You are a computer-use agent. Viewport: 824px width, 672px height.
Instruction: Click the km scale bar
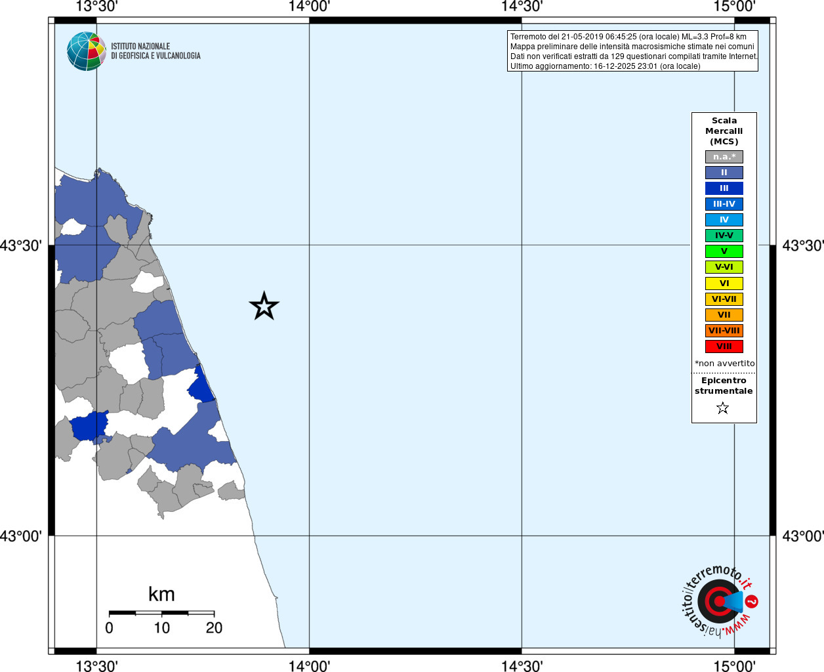tap(161, 613)
